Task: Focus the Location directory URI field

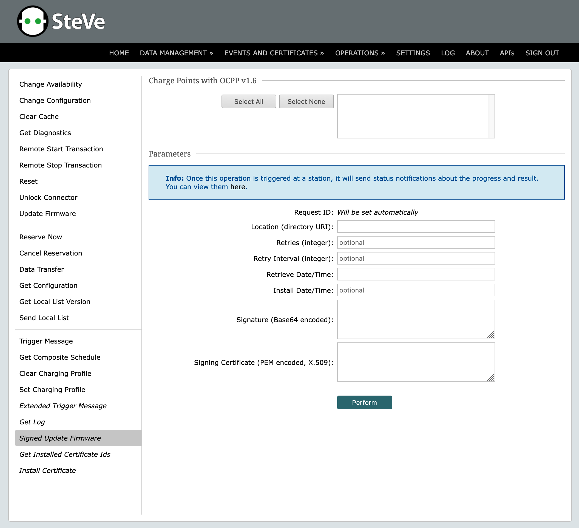Action: click(416, 227)
